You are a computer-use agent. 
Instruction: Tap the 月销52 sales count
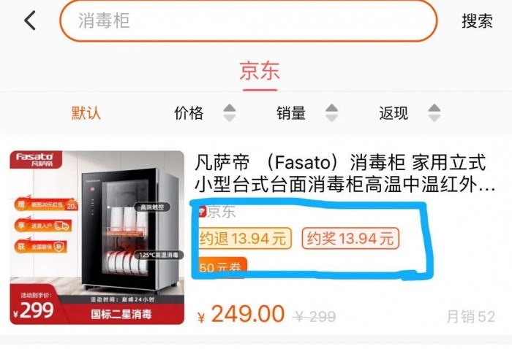point(470,316)
